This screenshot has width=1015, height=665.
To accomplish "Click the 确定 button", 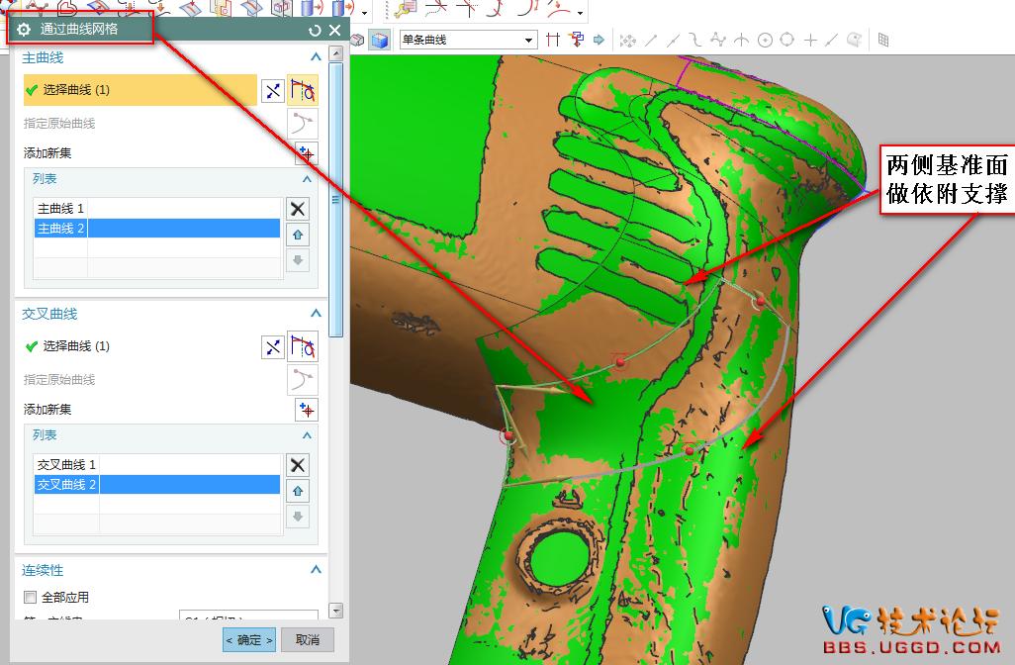I will click(249, 640).
